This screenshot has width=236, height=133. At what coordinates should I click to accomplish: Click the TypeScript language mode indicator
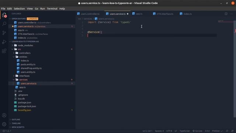pos(185,131)
